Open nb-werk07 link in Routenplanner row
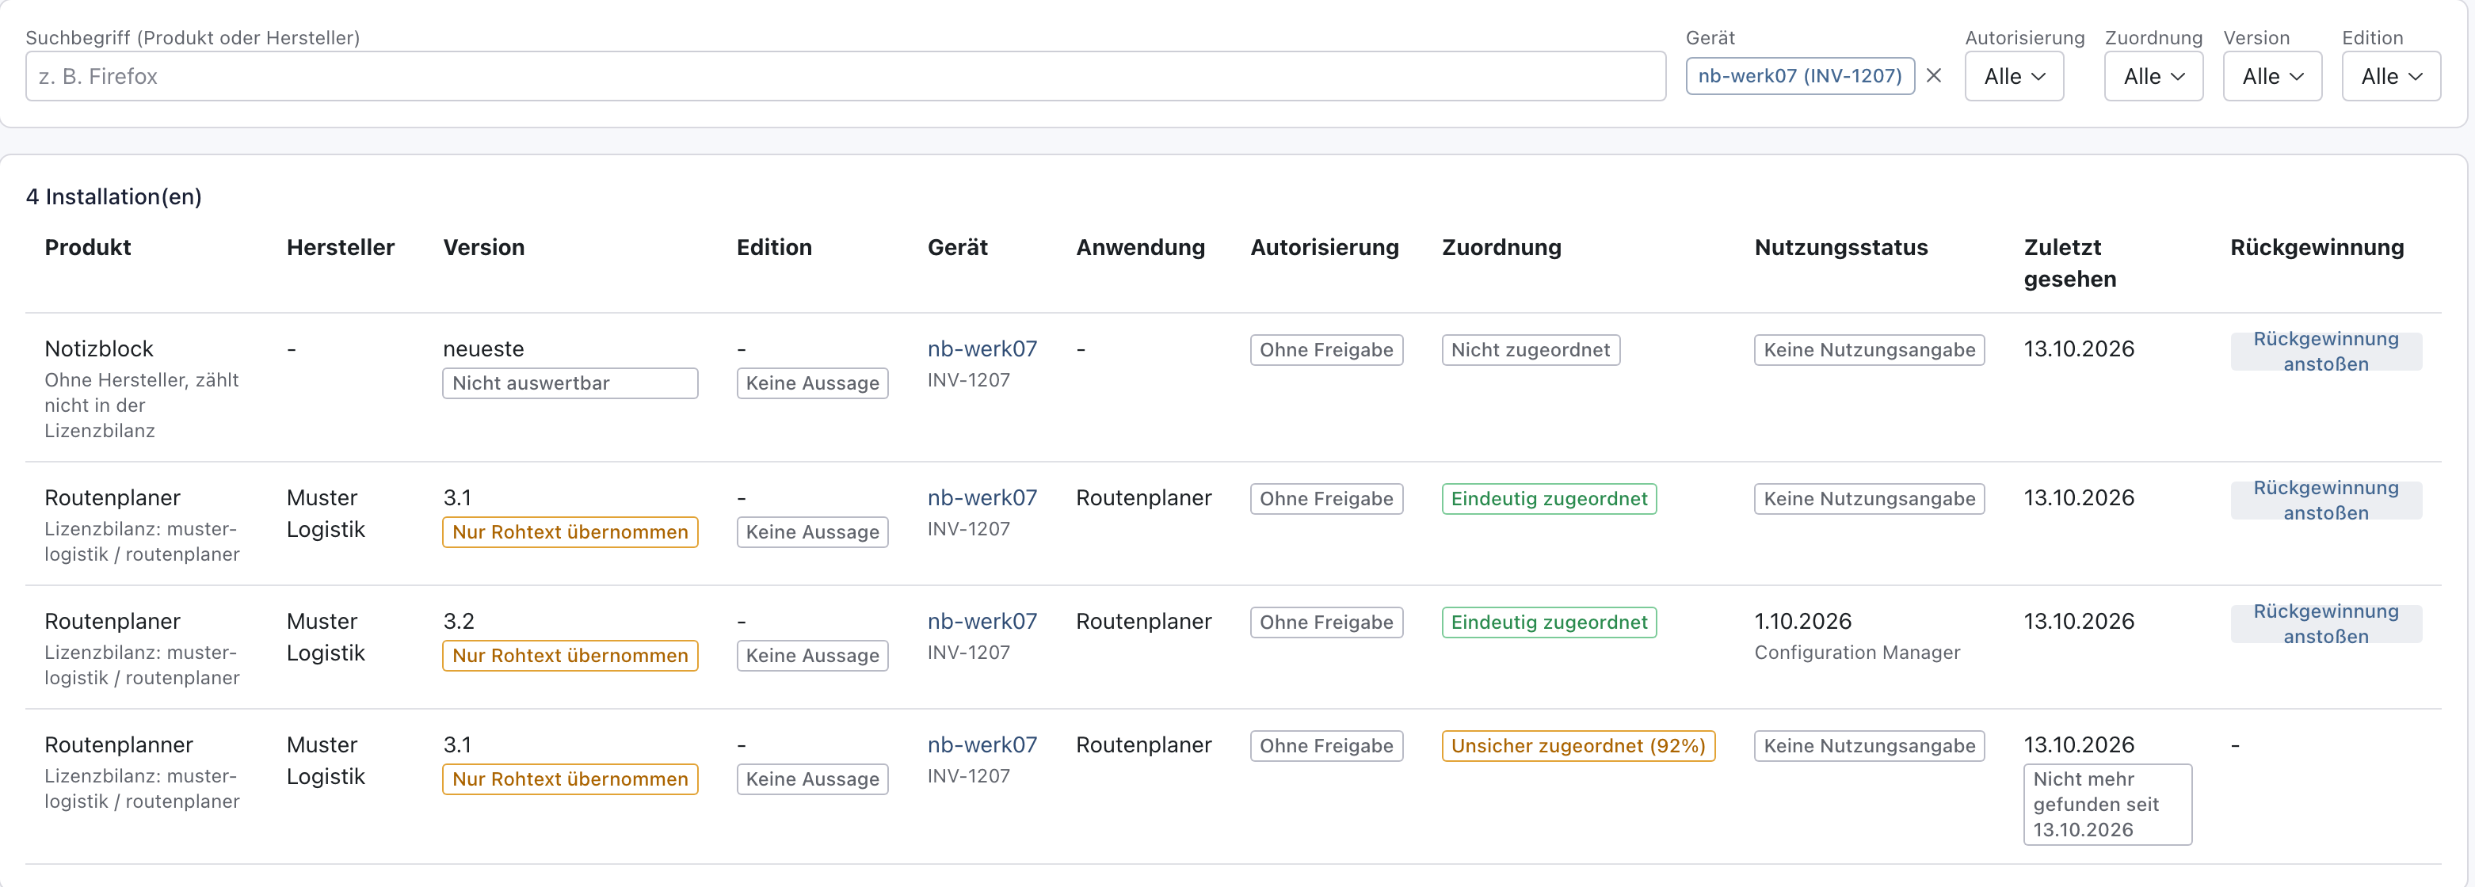2475x887 pixels. pyautogui.click(x=982, y=745)
